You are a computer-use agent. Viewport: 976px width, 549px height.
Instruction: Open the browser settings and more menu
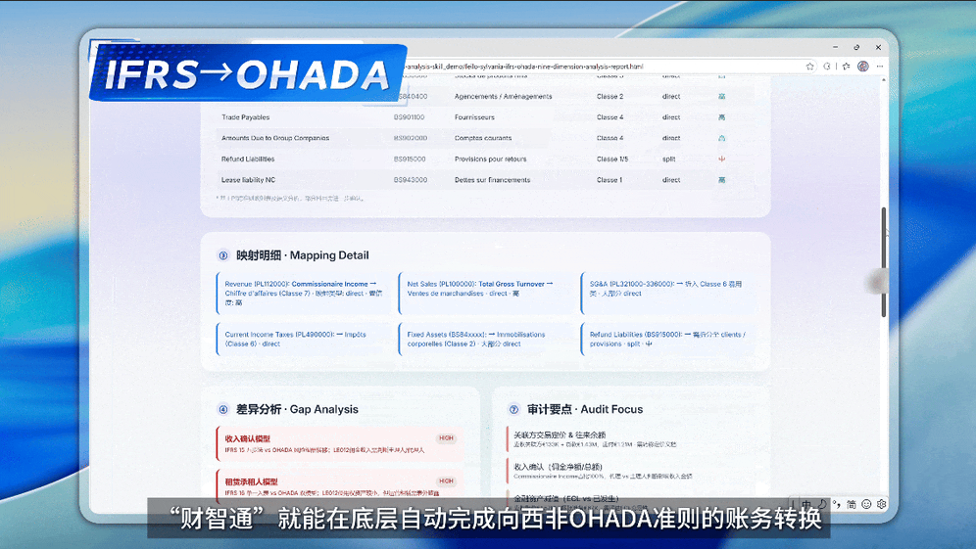(880, 67)
